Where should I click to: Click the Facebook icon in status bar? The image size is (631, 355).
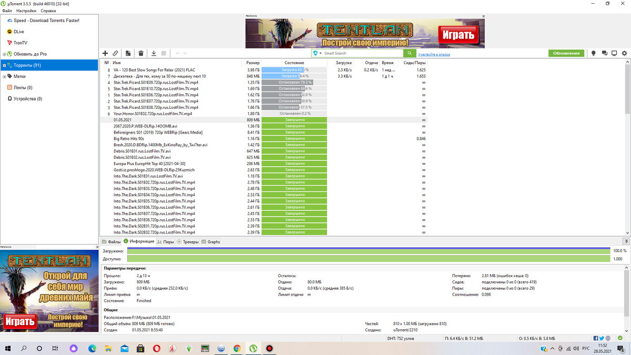point(595,338)
